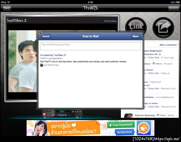Image resolution: width=181 pixels, height=142 pixels.
Task: Tap the small ThaiTV Live app icon
Action: 42,65
